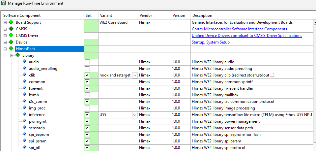The image size is (316, 151).
Task: Open the inference U55 variant dropdown
Action: tap(134, 115)
